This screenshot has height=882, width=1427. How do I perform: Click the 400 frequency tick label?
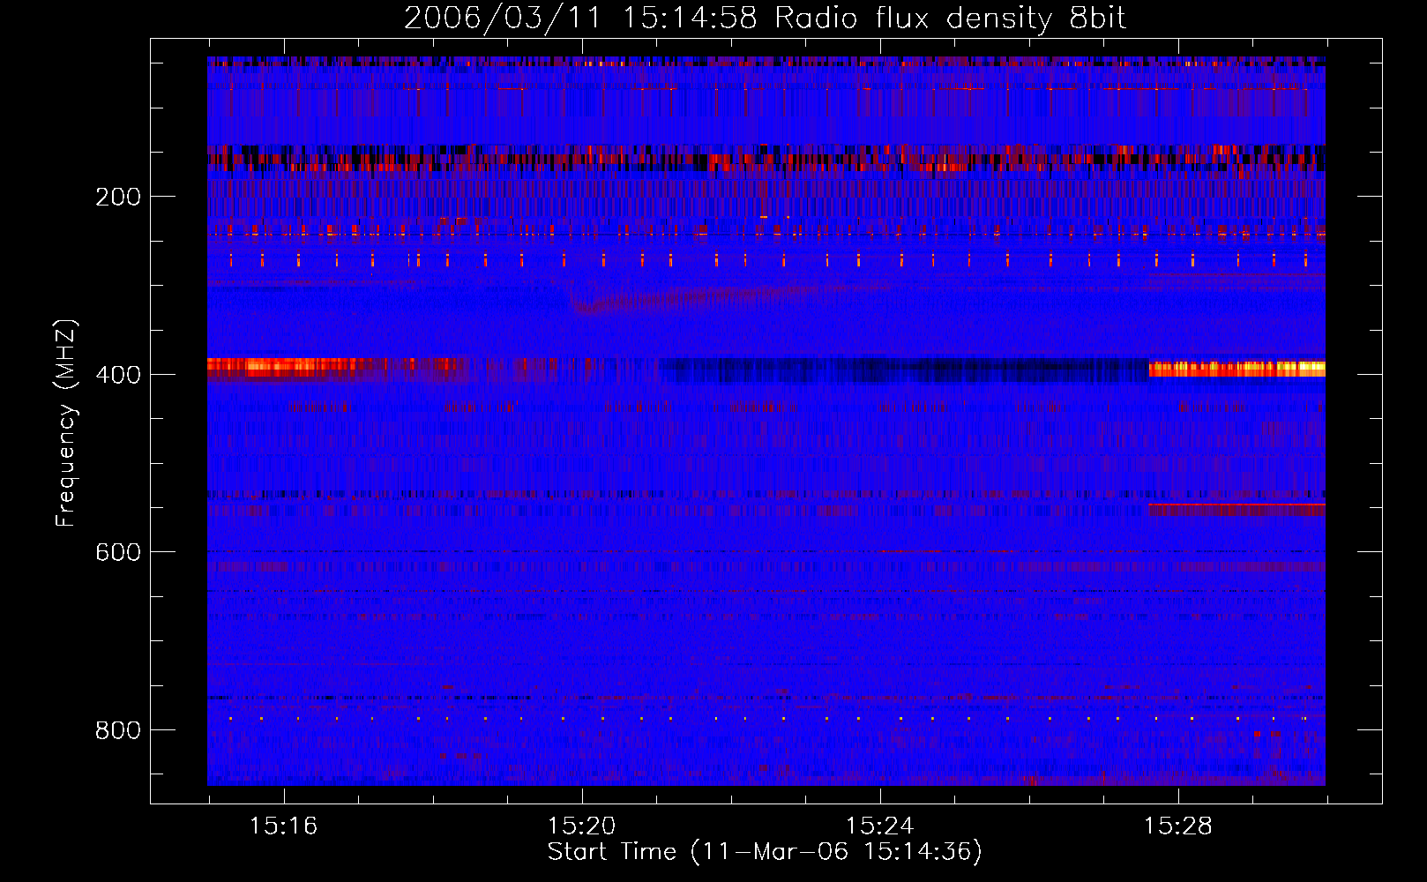(x=118, y=375)
